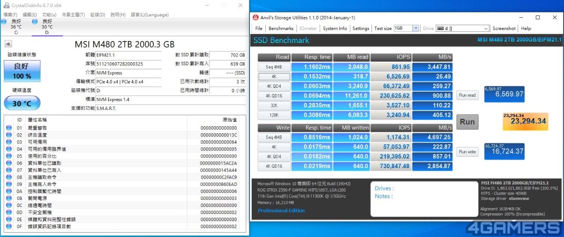Viewport: 564px width, 237px height.
Task: Click the status icon for 01 嚴重警告
Action: 9,128
